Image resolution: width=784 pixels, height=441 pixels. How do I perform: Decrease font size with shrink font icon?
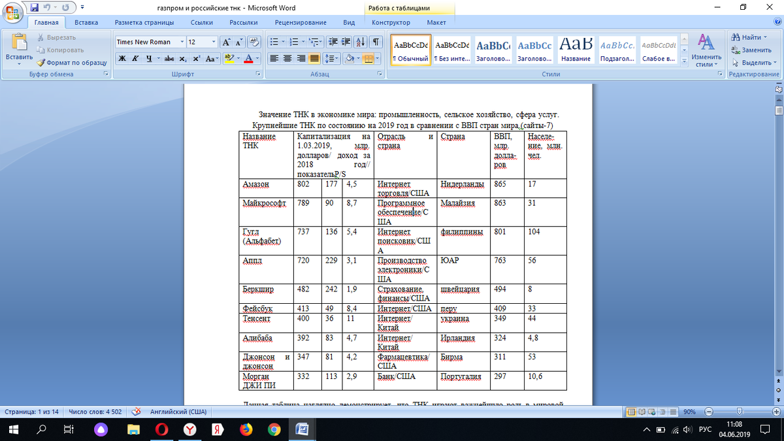click(x=239, y=42)
